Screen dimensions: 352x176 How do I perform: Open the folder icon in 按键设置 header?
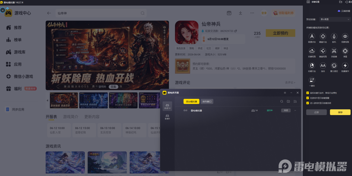(x=341, y=2)
